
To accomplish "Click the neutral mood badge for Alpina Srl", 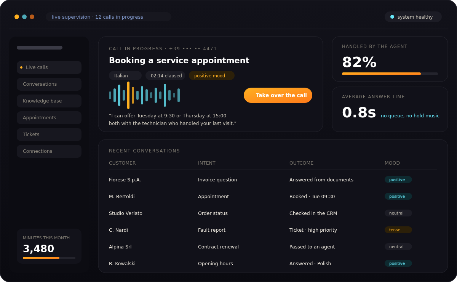I will 398,247.
